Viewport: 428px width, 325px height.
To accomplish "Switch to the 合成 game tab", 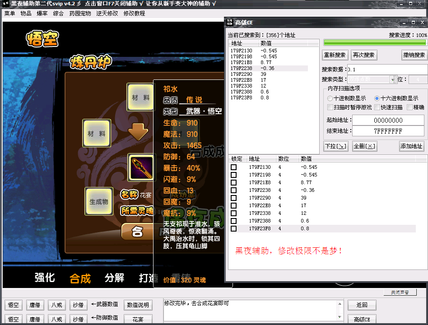I will click(x=80, y=279).
